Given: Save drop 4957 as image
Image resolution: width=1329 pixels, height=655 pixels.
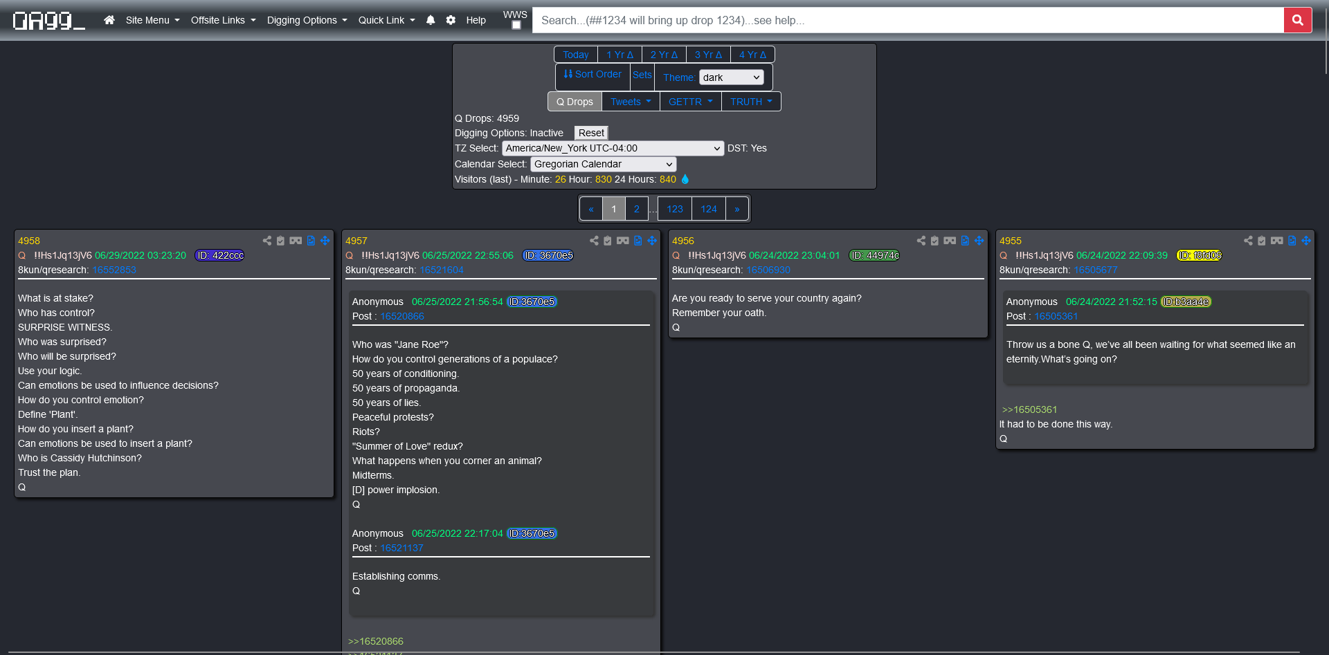Looking at the screenshot, I should [x=638, y=241].
